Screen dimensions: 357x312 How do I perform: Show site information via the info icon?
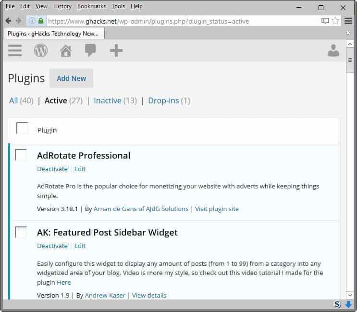[x=32, y=21]
